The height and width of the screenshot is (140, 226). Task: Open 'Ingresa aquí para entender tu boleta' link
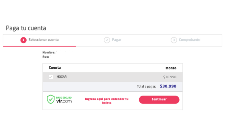(x=107, y=101)
